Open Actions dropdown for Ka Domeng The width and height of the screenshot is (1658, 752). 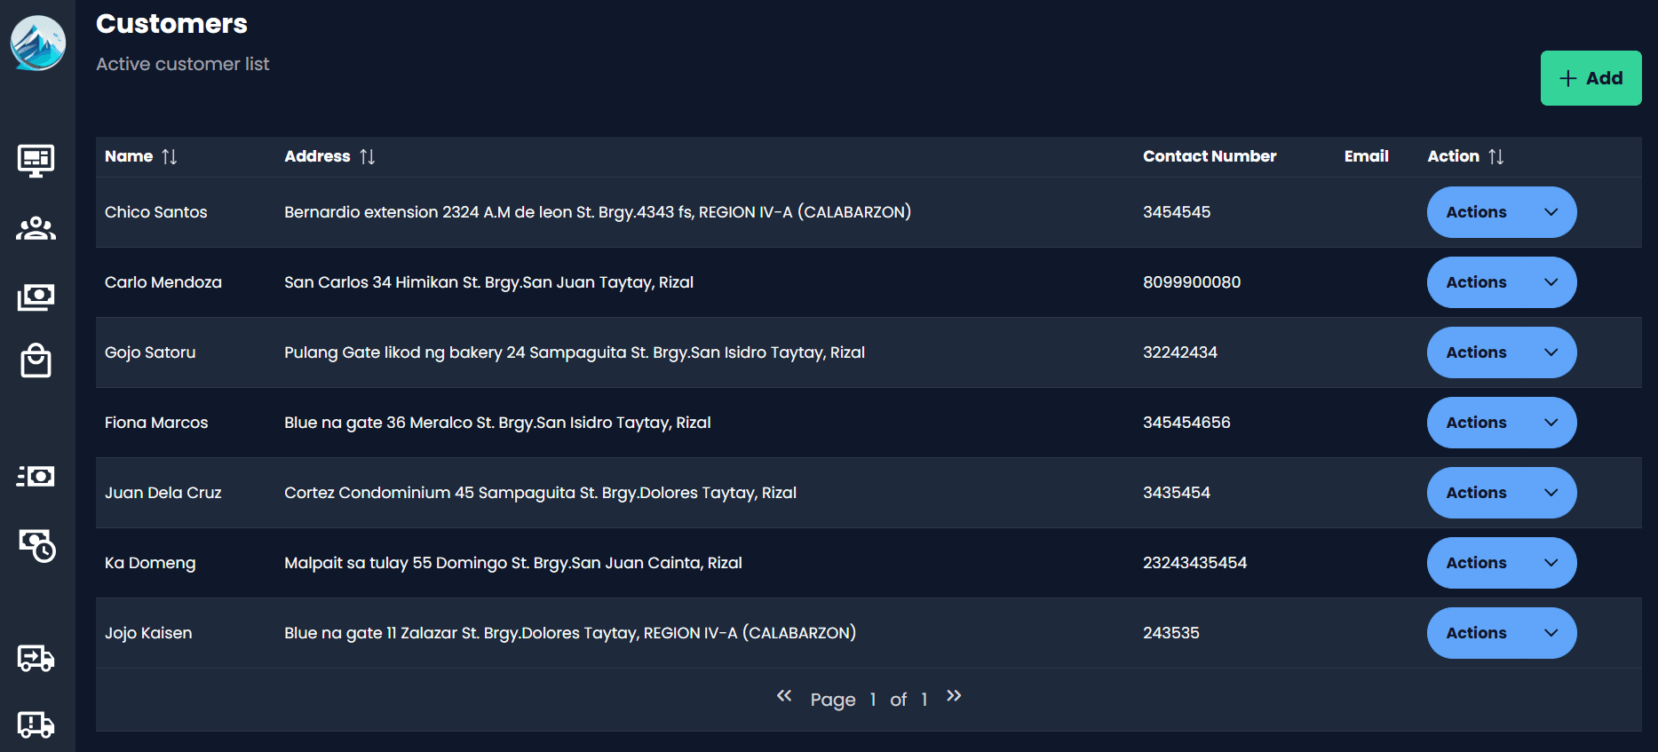click(x=1502, y=563)
